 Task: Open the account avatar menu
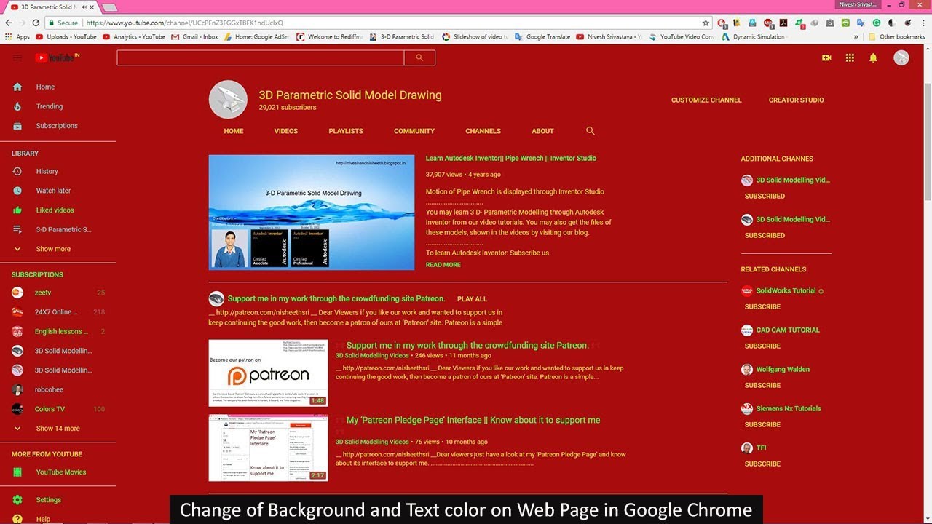click(901, 57)
